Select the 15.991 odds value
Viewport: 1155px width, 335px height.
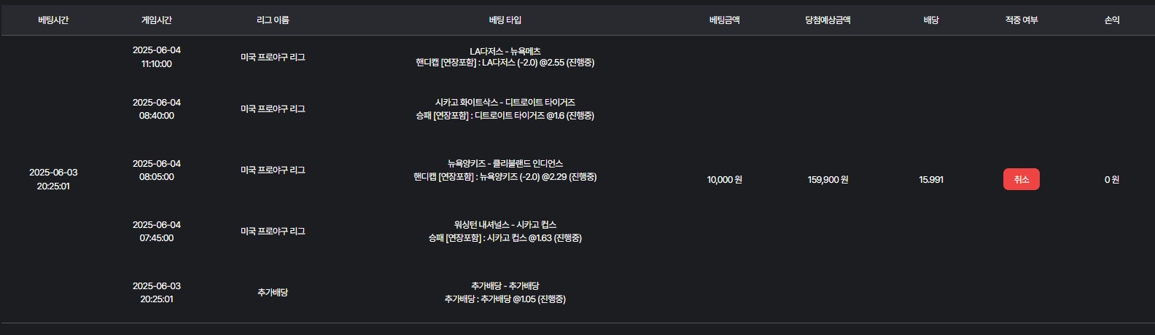pyautogui.click(x=931, y=180)
